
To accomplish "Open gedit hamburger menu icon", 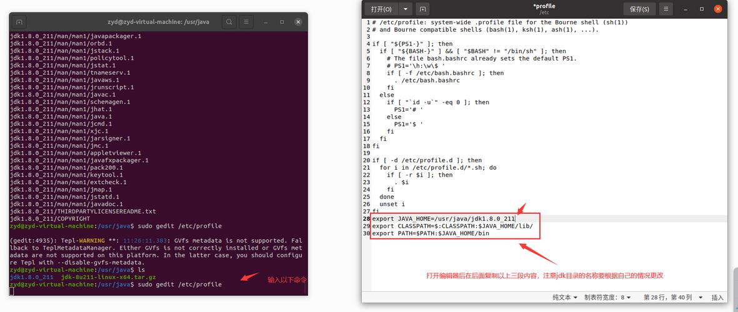I will click(666, 9).
